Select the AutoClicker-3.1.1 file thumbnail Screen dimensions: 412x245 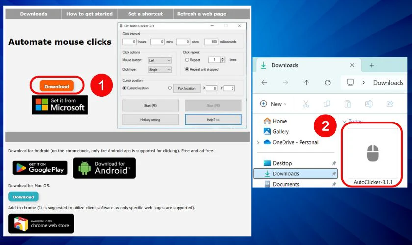(x=373, y=153)
